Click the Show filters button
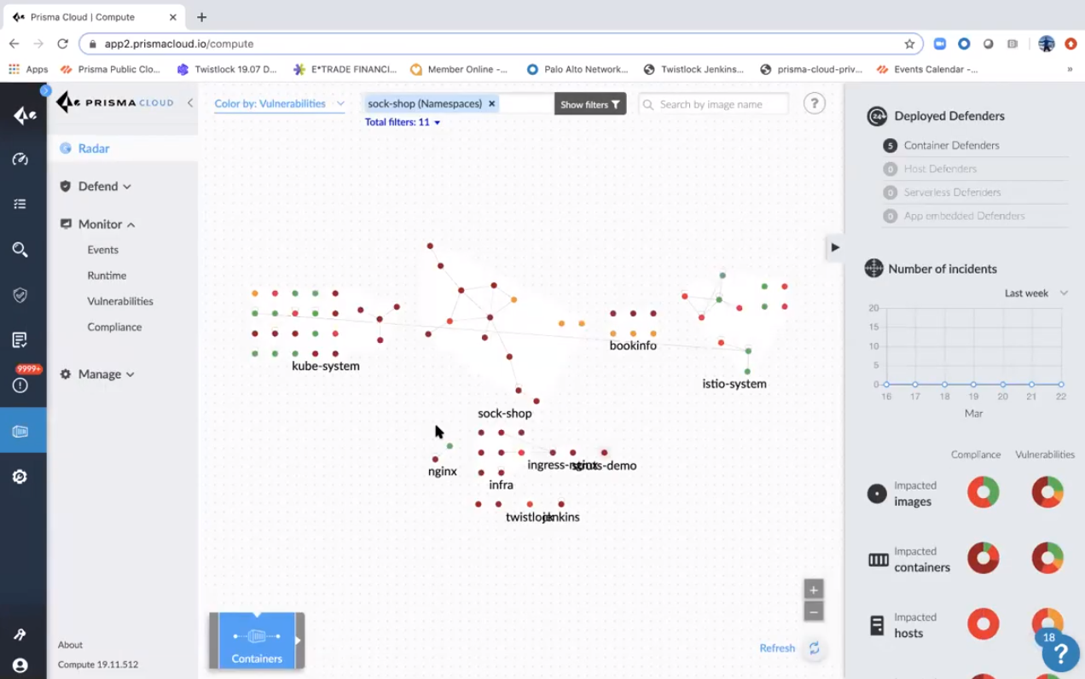The image size is (1085, 679). 590,104
